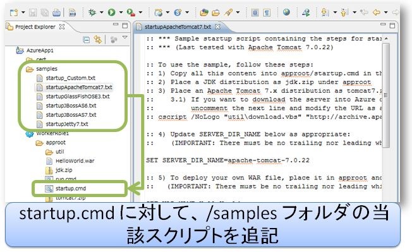Click the new servlet S icon

tap(178, 13)
